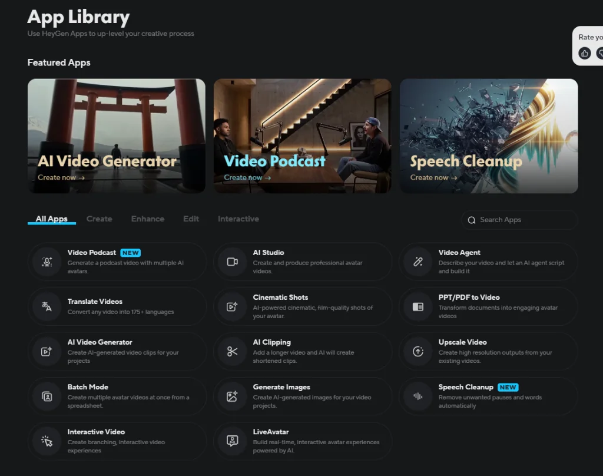Click Create now under Speech Cleanup banner

point(434,177)
